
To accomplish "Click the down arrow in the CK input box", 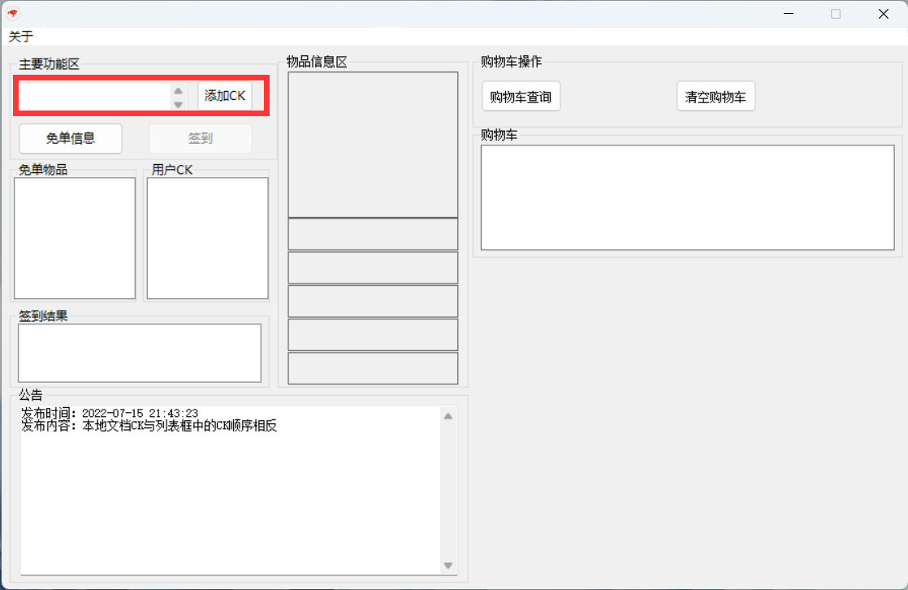I will pyautogui.click(x=178, y=104).
